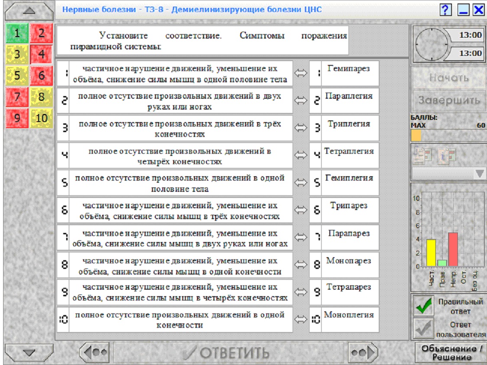This screenshot has height=365, width=487.
Task: Select question 4 tile
Action: (41, 55)
